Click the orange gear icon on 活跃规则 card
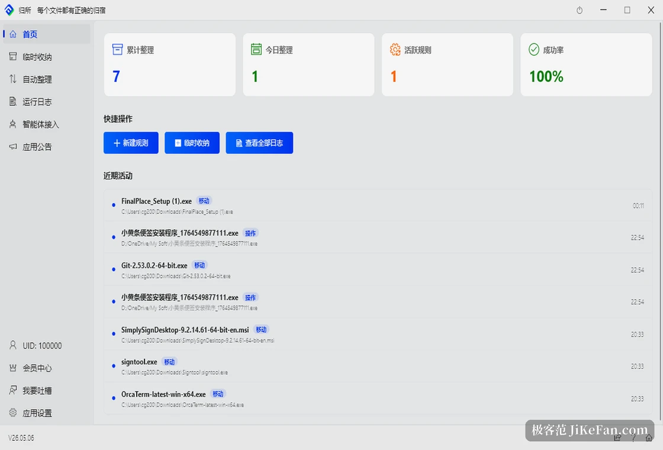Viewport: 663px width, 450px height. (395, 50)
